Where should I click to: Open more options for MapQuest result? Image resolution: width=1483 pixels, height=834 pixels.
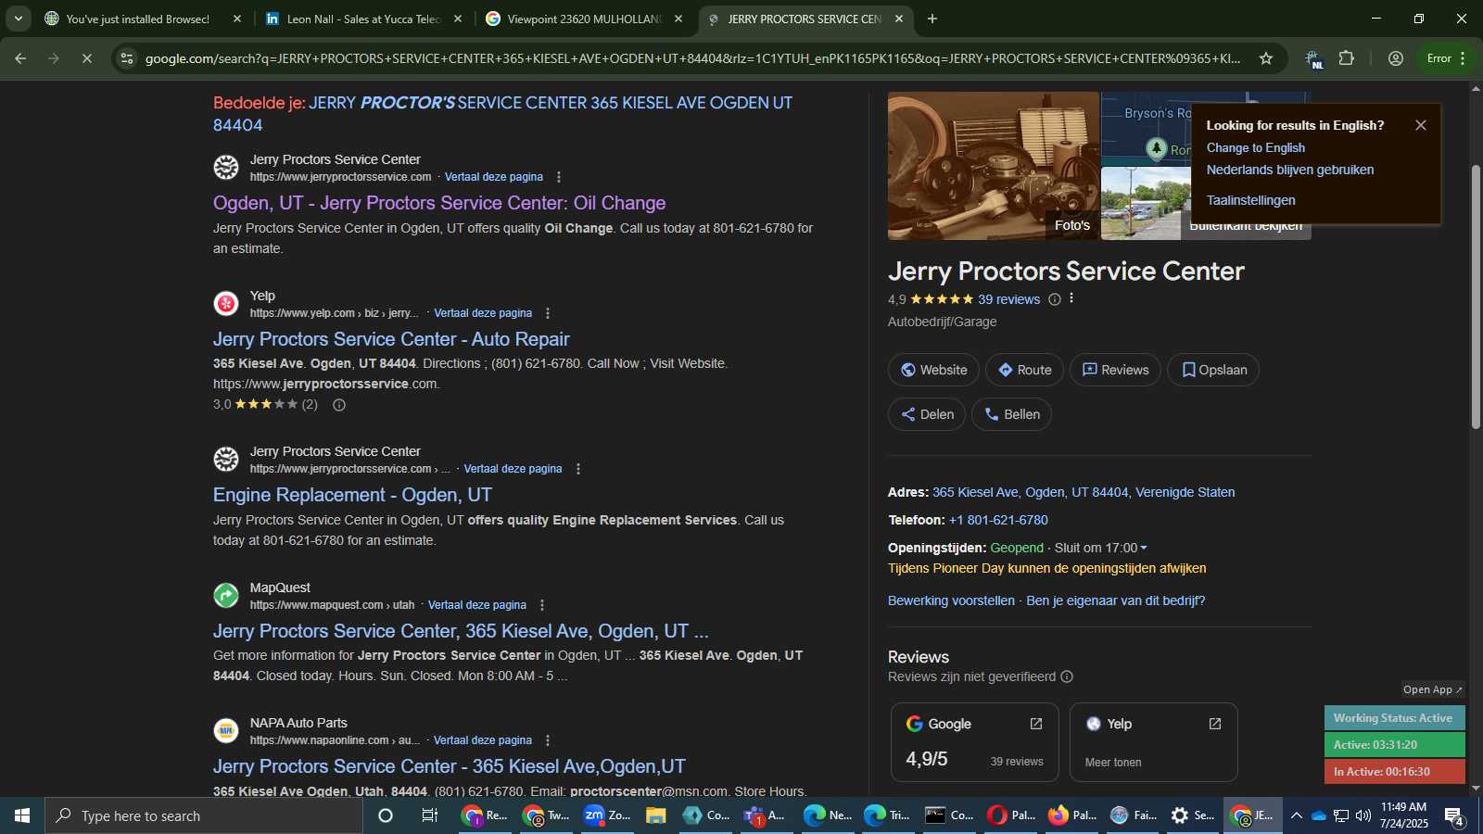click(x=541, y=605)
